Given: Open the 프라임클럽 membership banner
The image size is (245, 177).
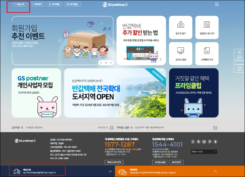Looking at the screenshot, I should (x=194, y=93).
